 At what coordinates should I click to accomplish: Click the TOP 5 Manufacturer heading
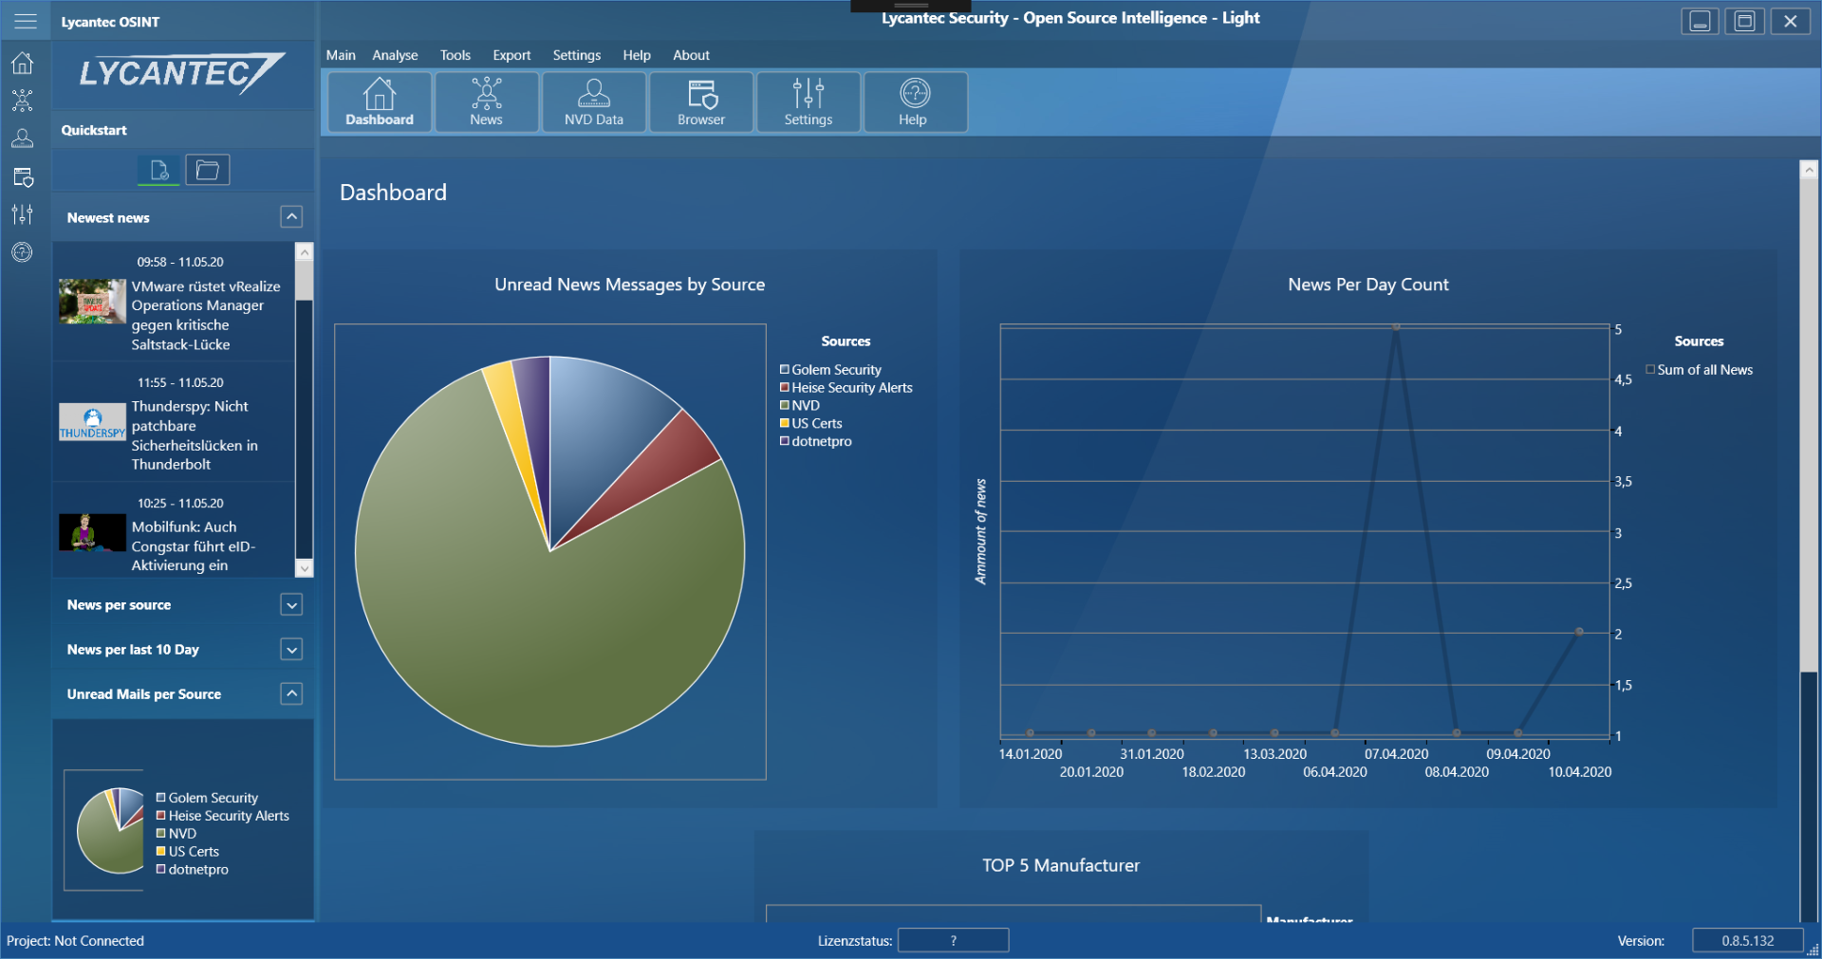click(1061, 865)
